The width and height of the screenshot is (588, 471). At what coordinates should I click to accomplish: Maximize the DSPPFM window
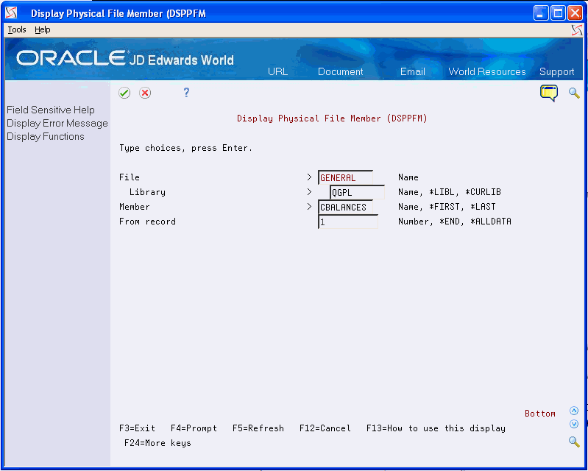pyautogui.click(x=558, y=13)
